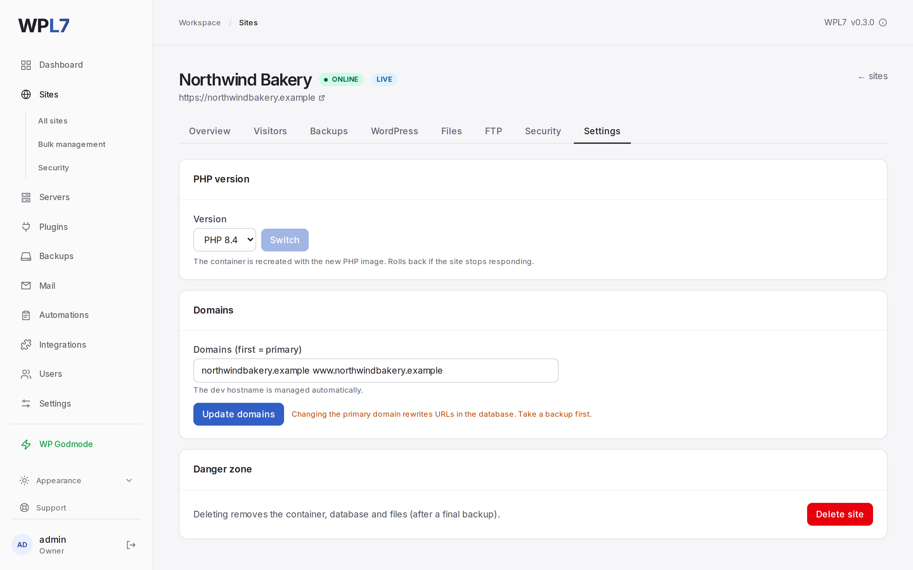Open the Automations clipboard icon
913x570 pixels.
pos(26,315)
